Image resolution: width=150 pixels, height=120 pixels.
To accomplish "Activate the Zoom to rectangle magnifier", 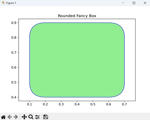I will pyautogui.click(x=31, y=117).
